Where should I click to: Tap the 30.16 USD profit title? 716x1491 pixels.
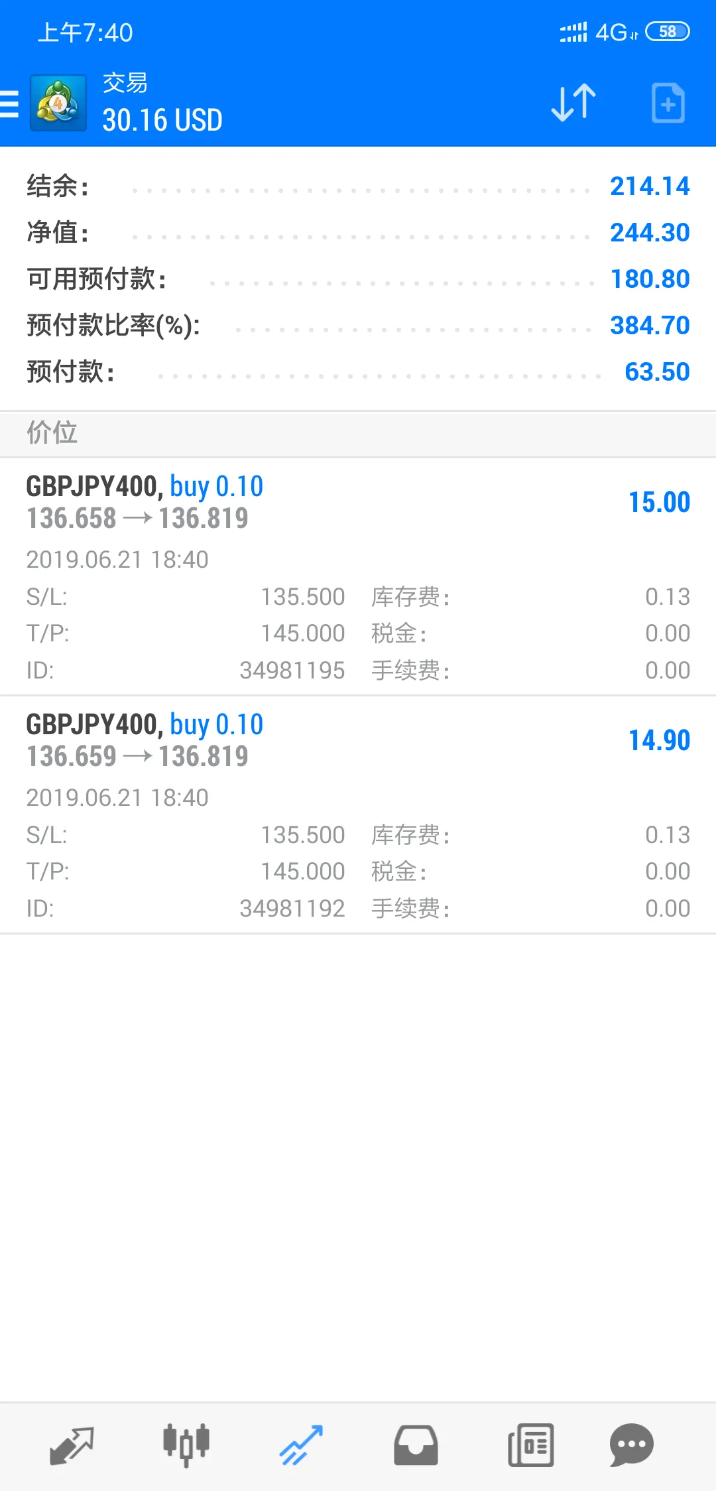pyautogui.click(x=162, y=120)
